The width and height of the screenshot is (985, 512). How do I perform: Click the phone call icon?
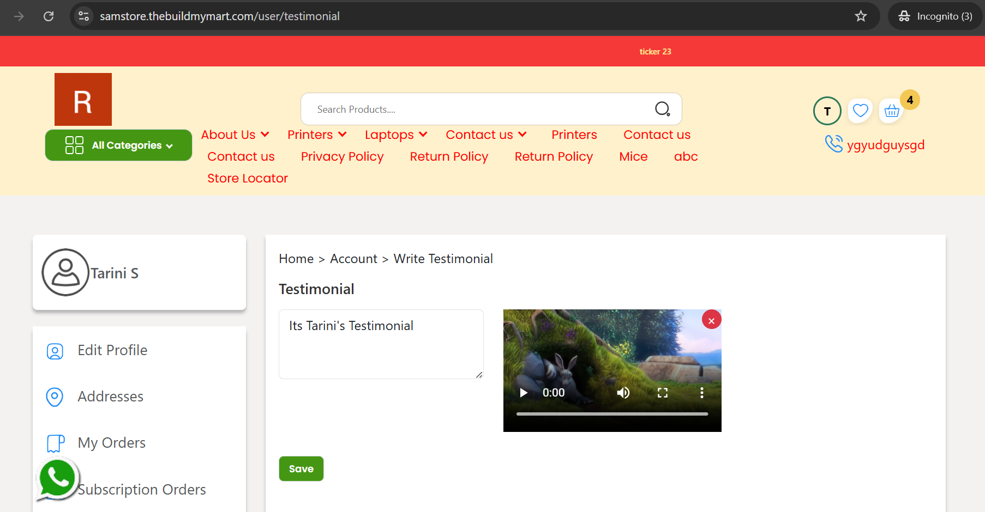coord(833,144)
